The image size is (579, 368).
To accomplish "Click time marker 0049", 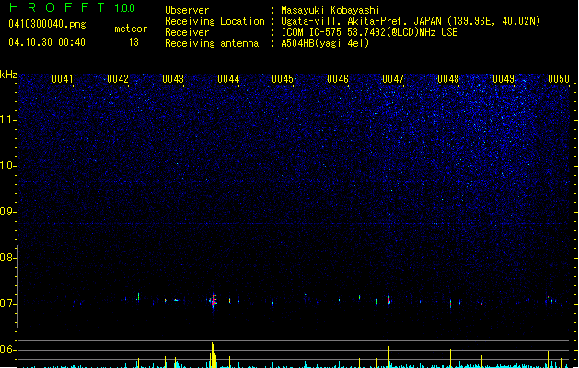I will [504, 79].
